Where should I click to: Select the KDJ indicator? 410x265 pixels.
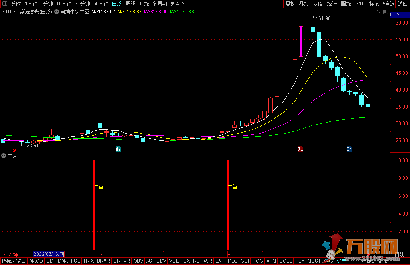pos(233,261)
